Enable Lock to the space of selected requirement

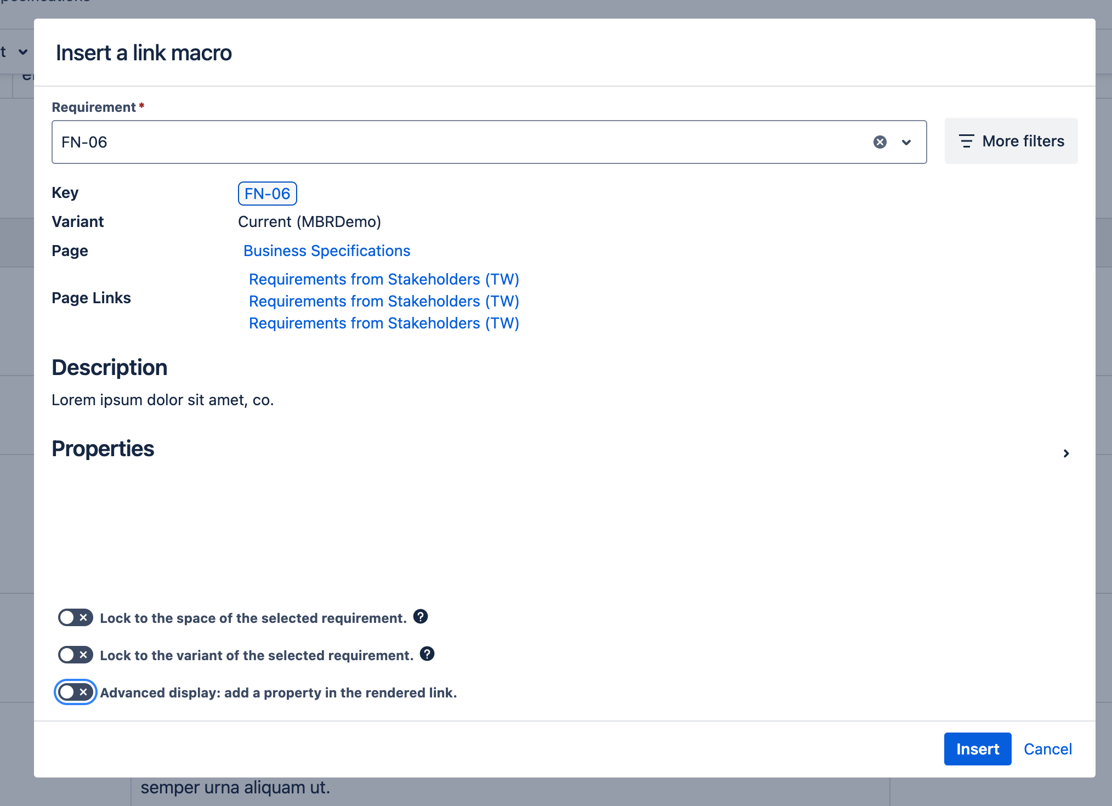(x=75, y=617)
